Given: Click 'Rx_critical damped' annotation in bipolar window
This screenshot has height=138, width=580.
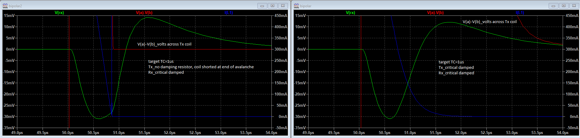Looking at the screenshot, I should pyautogui.click(x=456, y=73).
